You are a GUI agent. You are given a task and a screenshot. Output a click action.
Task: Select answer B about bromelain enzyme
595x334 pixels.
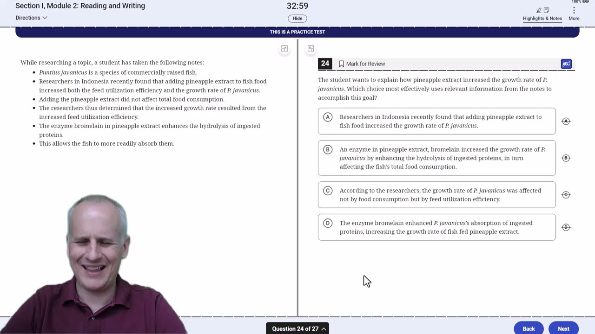[436, 158]
